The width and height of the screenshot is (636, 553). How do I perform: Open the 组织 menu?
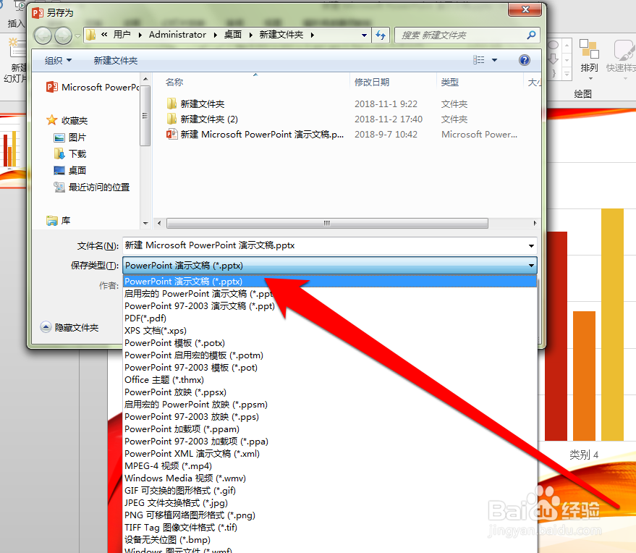(58, 61)
